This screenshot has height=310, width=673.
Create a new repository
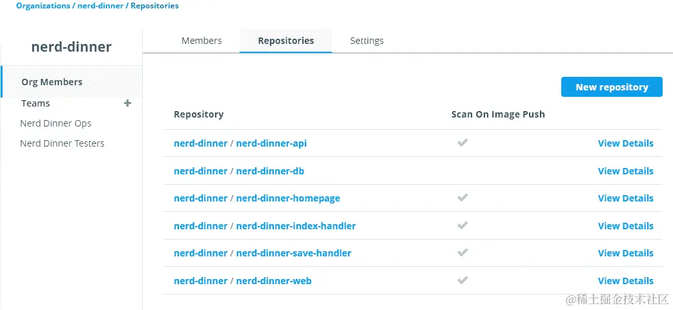611,87
